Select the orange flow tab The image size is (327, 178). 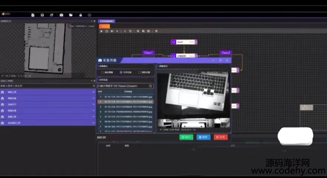pos(104,26)
